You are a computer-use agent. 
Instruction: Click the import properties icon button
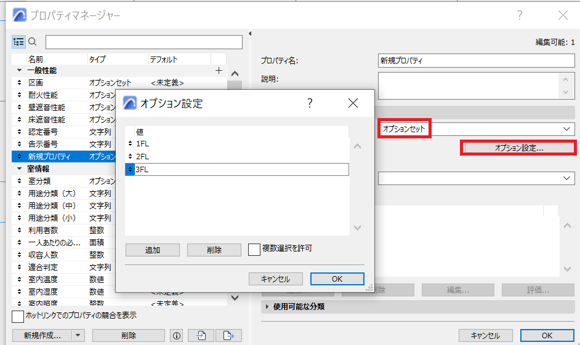coord(201,335)
